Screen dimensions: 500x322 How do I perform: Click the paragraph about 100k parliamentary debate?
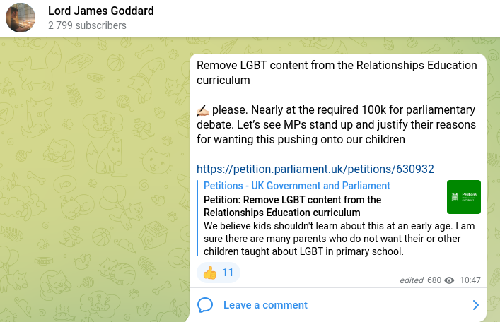click(x=336, y=124)
